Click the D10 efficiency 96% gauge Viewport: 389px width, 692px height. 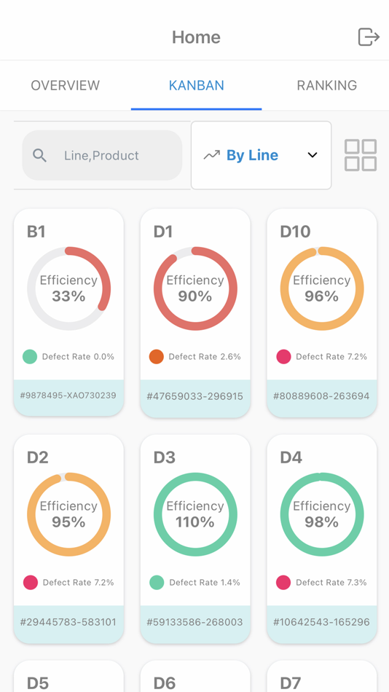point(322,288)
